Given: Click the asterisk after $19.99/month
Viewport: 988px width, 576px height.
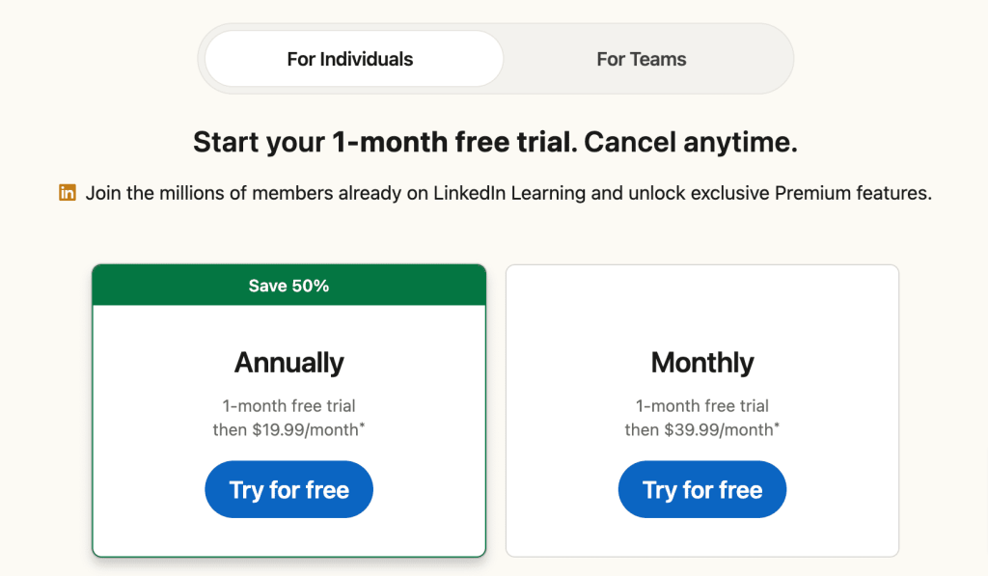Looking at the screenshot, I should [x=362, y=425].
